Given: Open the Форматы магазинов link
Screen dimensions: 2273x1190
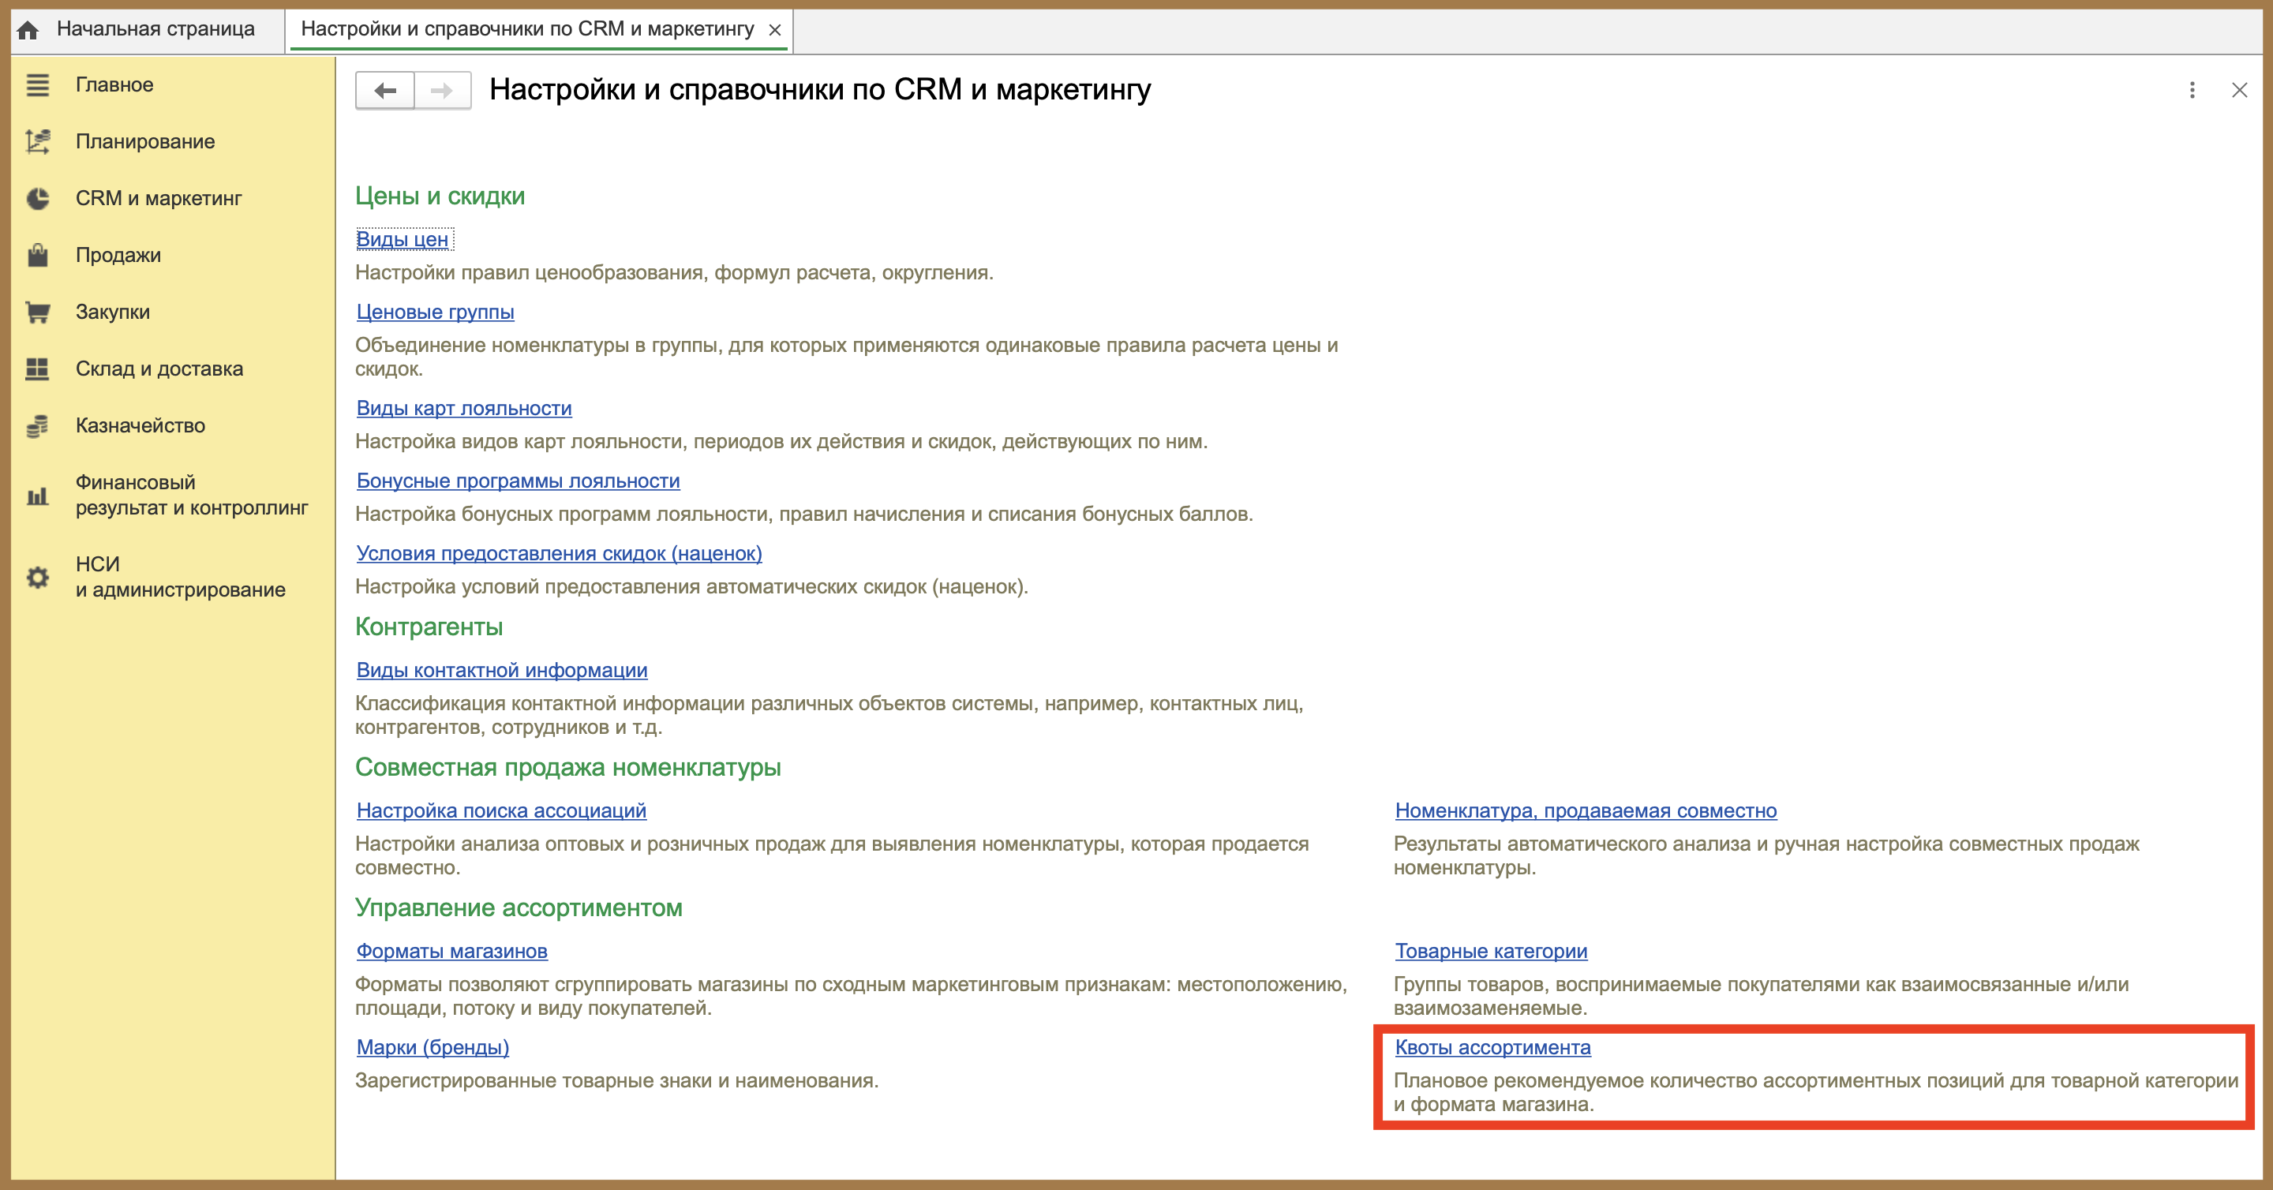Looking at the screenshot, I should click(451, 951).
